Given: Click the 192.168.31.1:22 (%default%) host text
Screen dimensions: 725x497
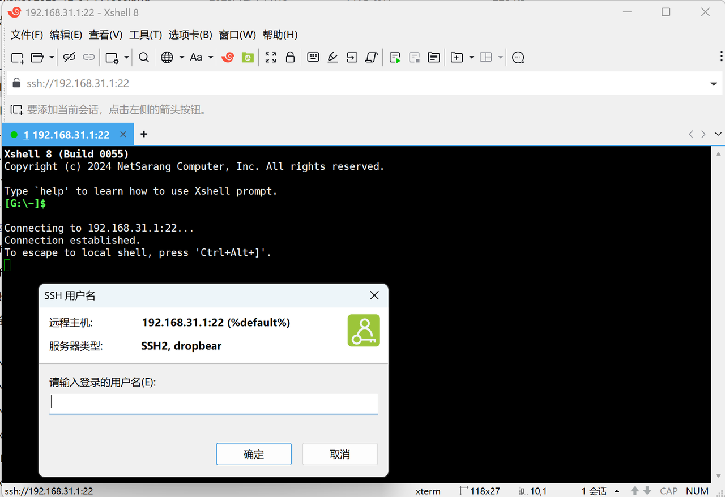Looking at the screenshot, I should [216, 323].
